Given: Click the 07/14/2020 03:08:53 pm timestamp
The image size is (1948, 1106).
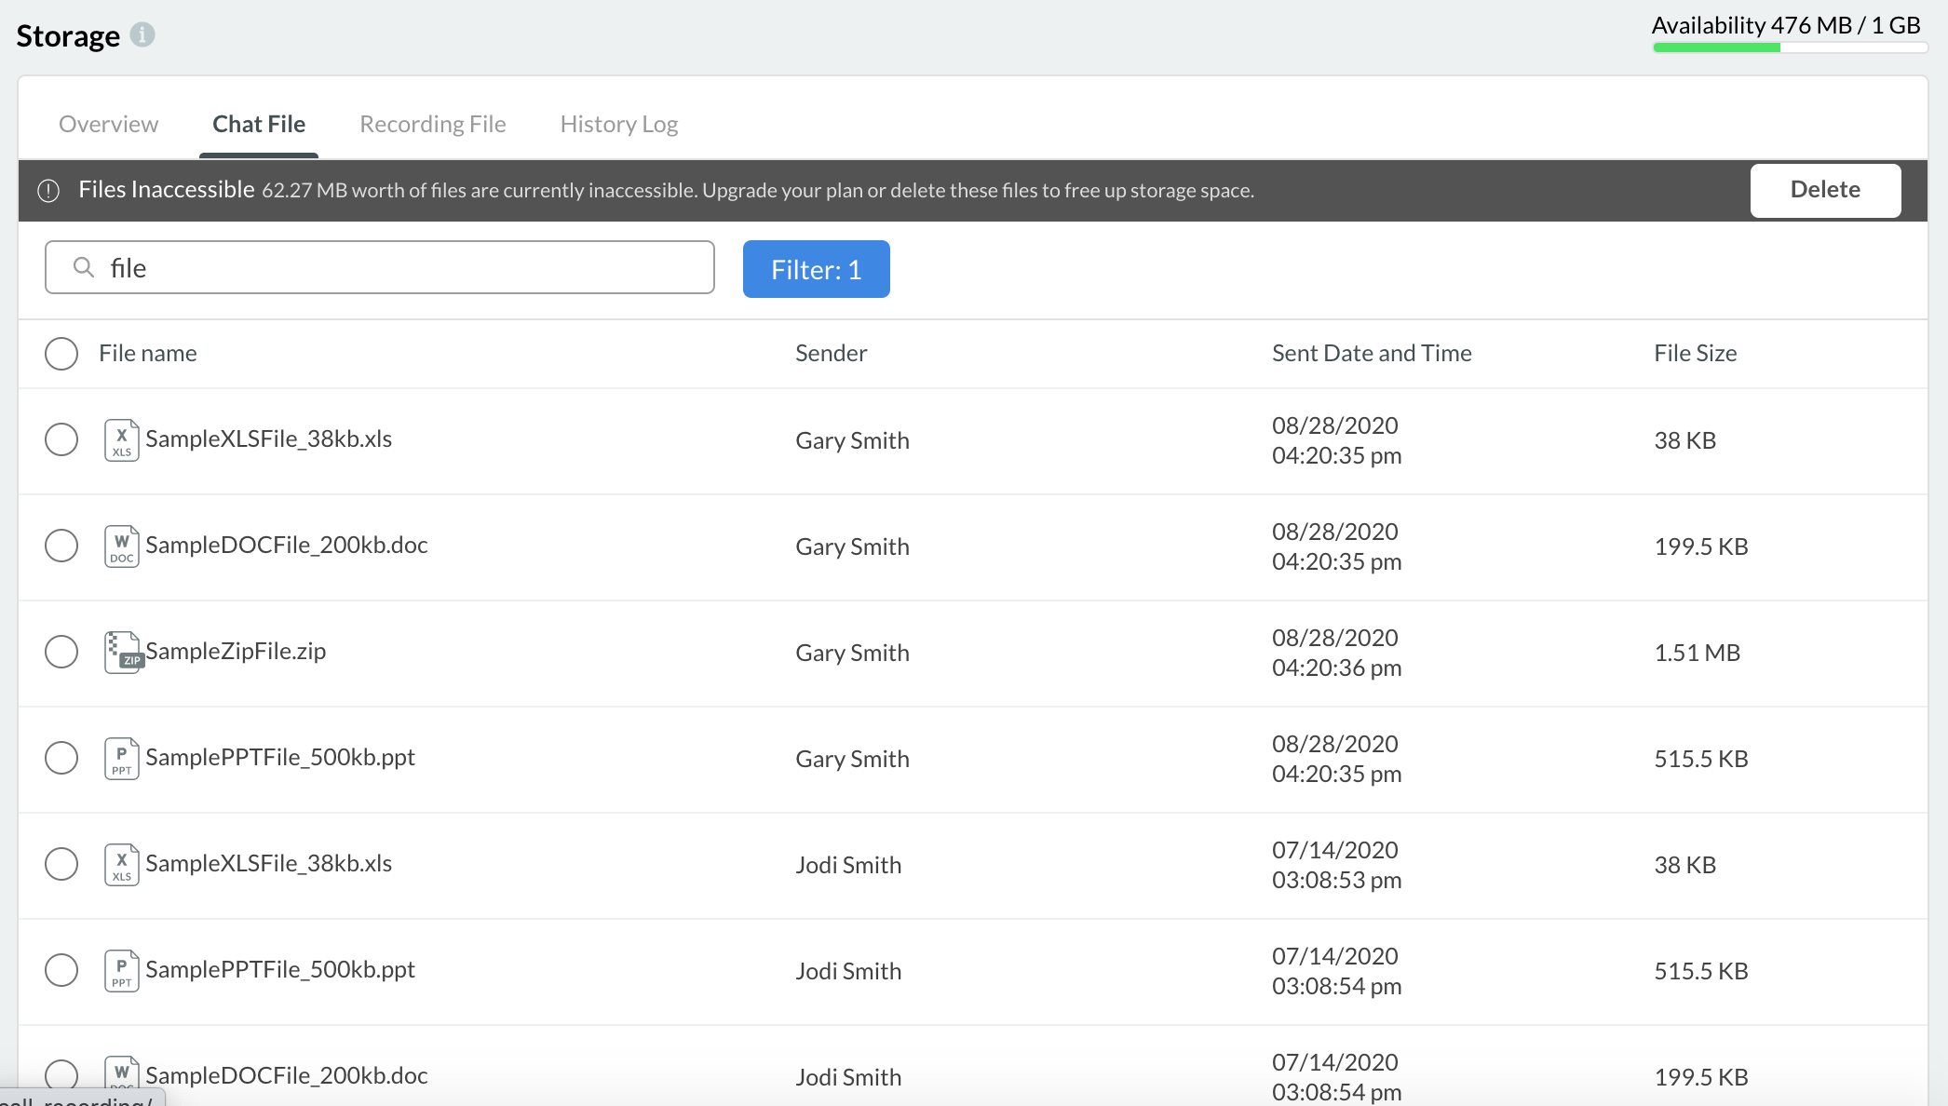Looking at the screenshot, I should tap(1336, 865).
